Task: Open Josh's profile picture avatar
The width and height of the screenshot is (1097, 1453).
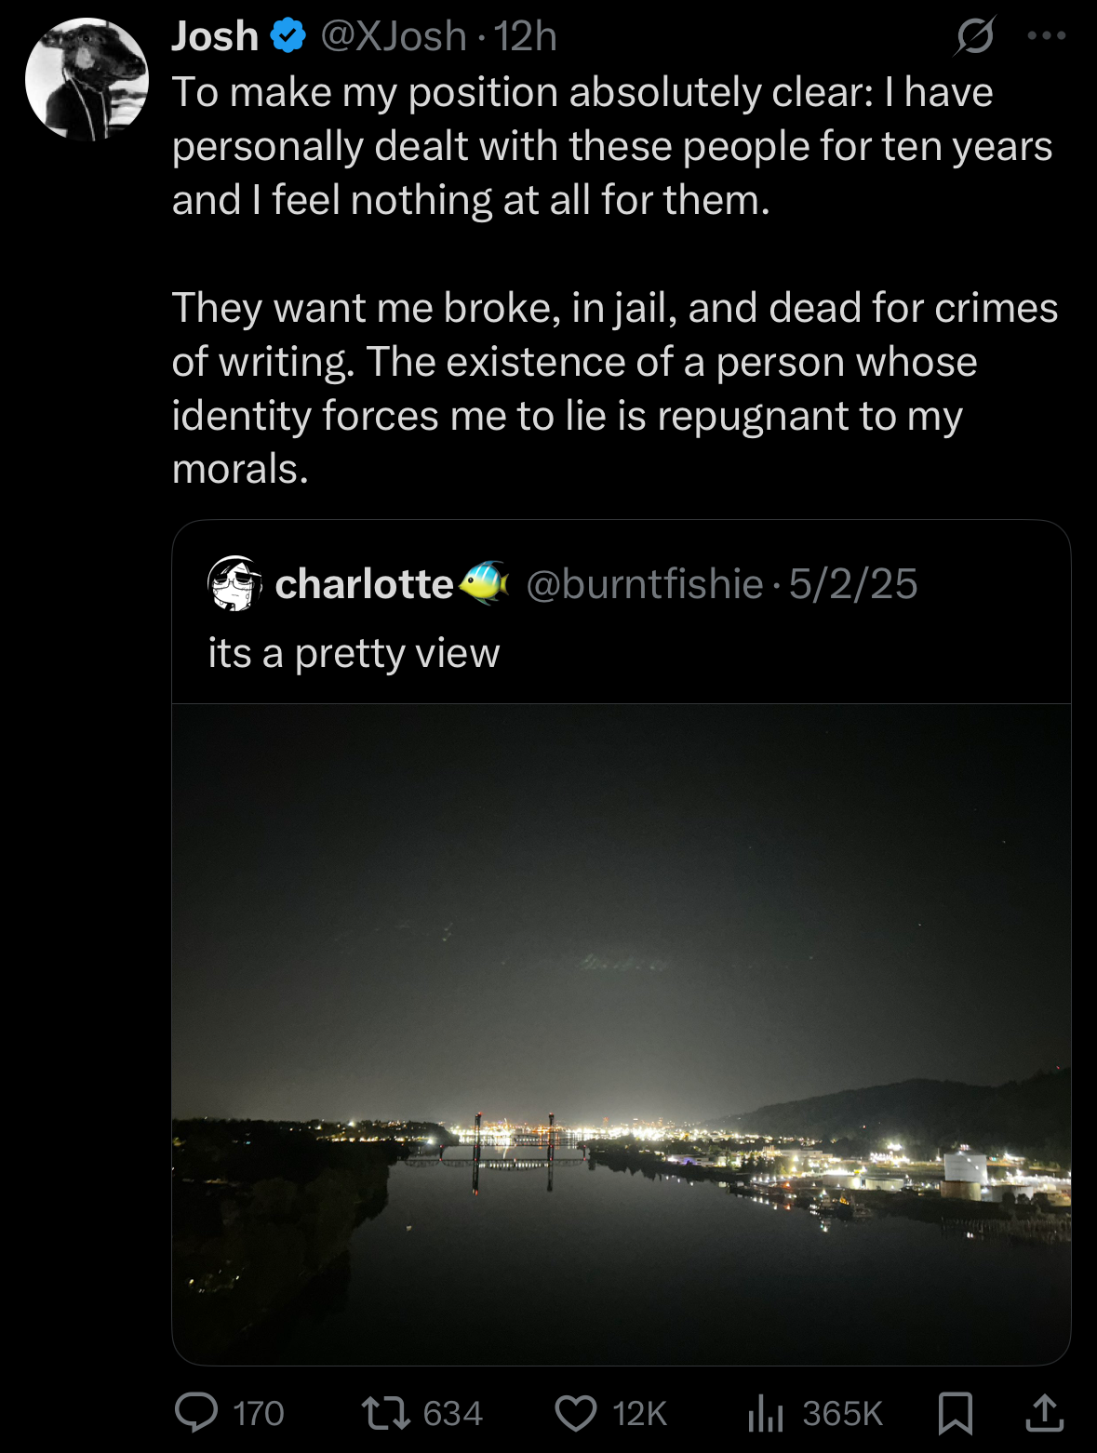Action: 87,79
